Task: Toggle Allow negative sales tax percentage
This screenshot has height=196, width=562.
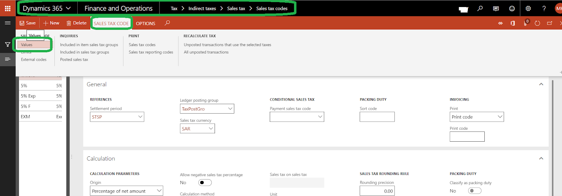Action: pyautogui.click(x=205, y=182)
